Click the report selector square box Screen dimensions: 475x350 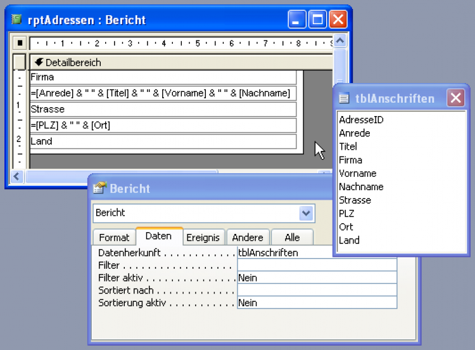pyautogui.click(x=20, y=43)
